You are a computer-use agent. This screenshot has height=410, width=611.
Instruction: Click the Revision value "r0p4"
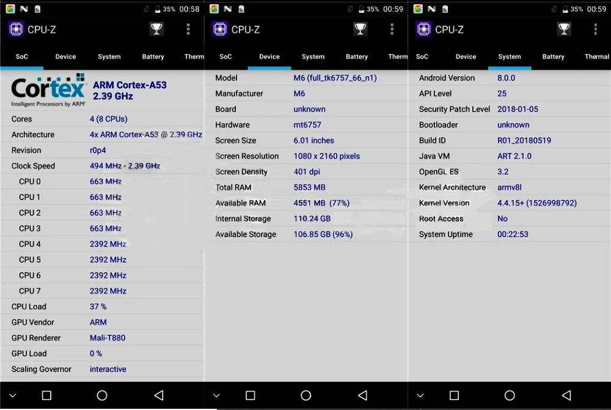(x=98, y=151)
